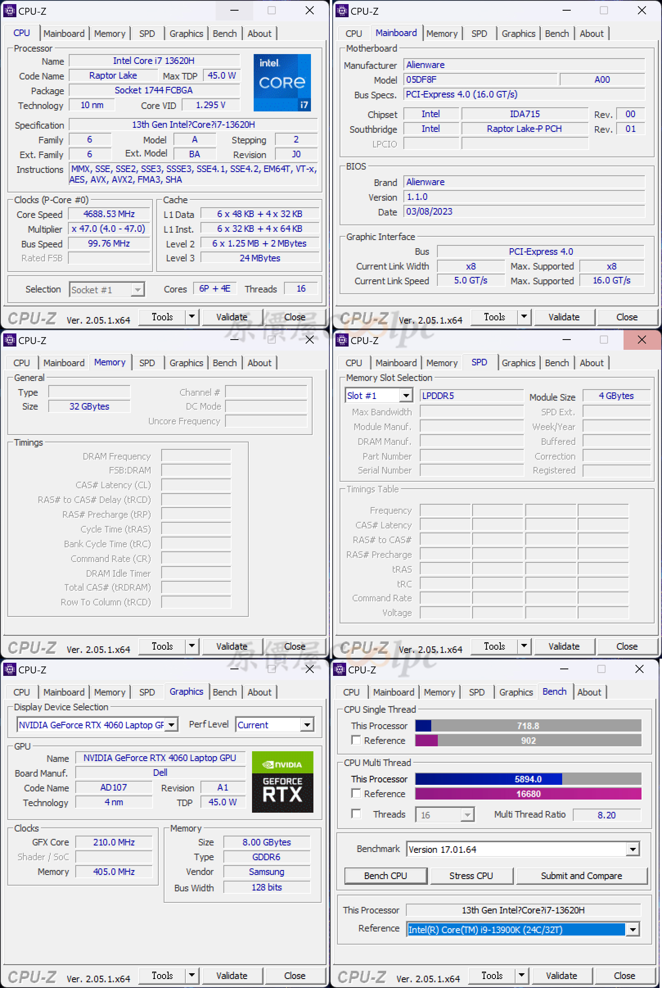
Task: Enable the Reference checkbox under CPU Single Thread
Action: tap(356, 740)
